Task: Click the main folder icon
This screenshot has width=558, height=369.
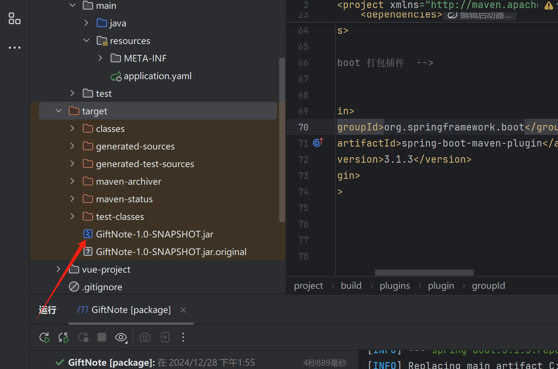Action: (x=88, y=5)
